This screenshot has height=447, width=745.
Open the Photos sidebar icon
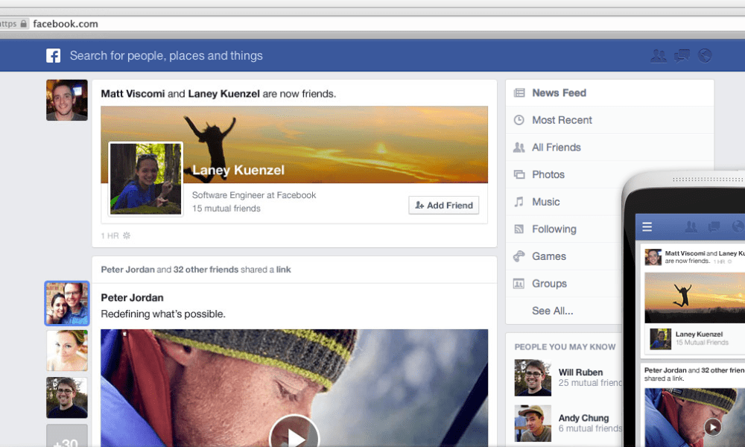coord(518,174)
